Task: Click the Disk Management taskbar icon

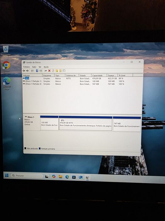Action: (x=87, y=177)
